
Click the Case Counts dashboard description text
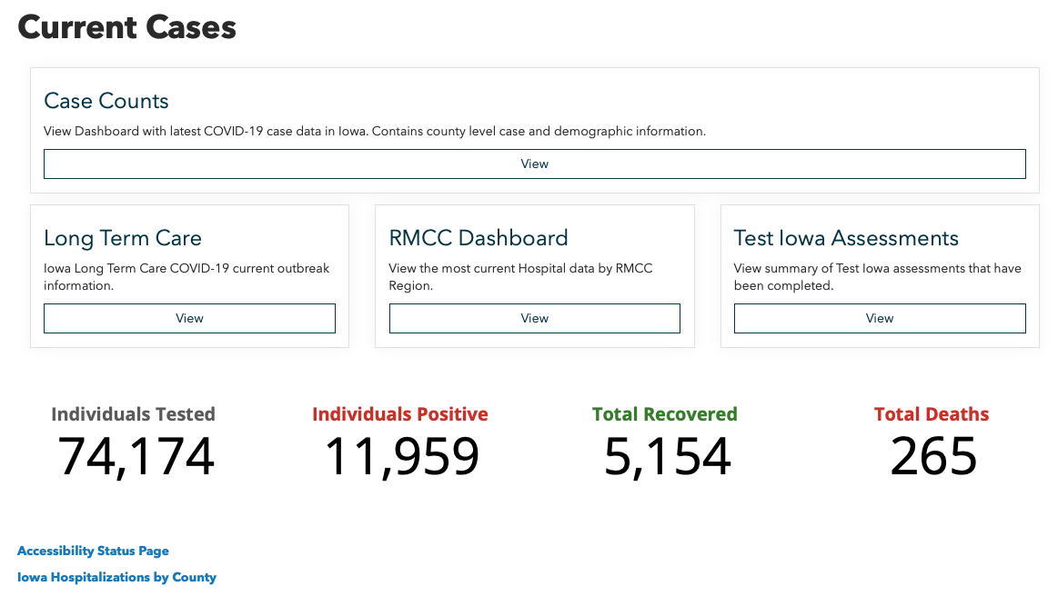coord(375,131)
